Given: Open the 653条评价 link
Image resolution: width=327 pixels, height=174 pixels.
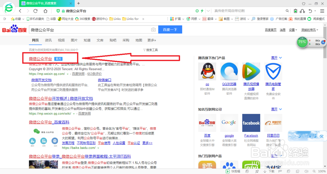Looking at the screenshot, I should (x=95, y=74).
